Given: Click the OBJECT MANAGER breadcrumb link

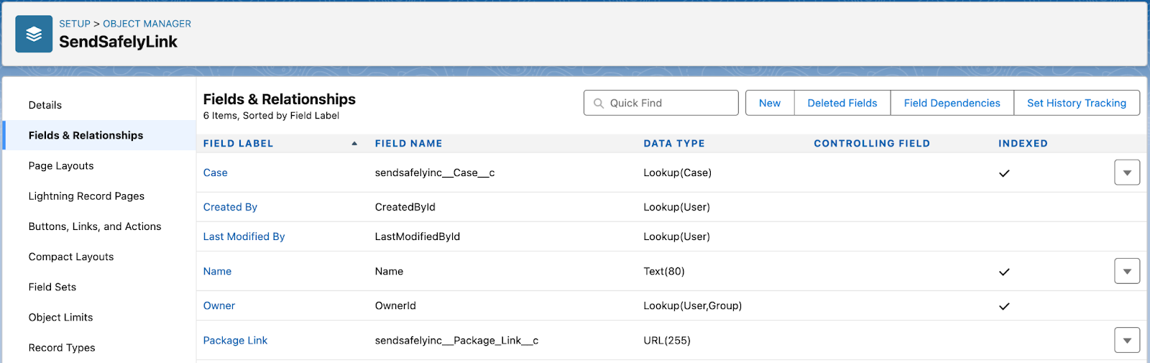Looking at the screenshot, I should [x=147, y=24].
